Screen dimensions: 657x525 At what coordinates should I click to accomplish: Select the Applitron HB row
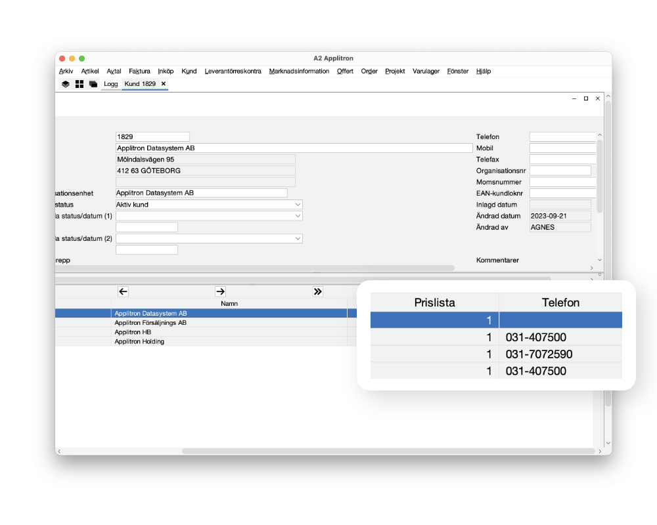pyautogui.click(x=206, y=332)
